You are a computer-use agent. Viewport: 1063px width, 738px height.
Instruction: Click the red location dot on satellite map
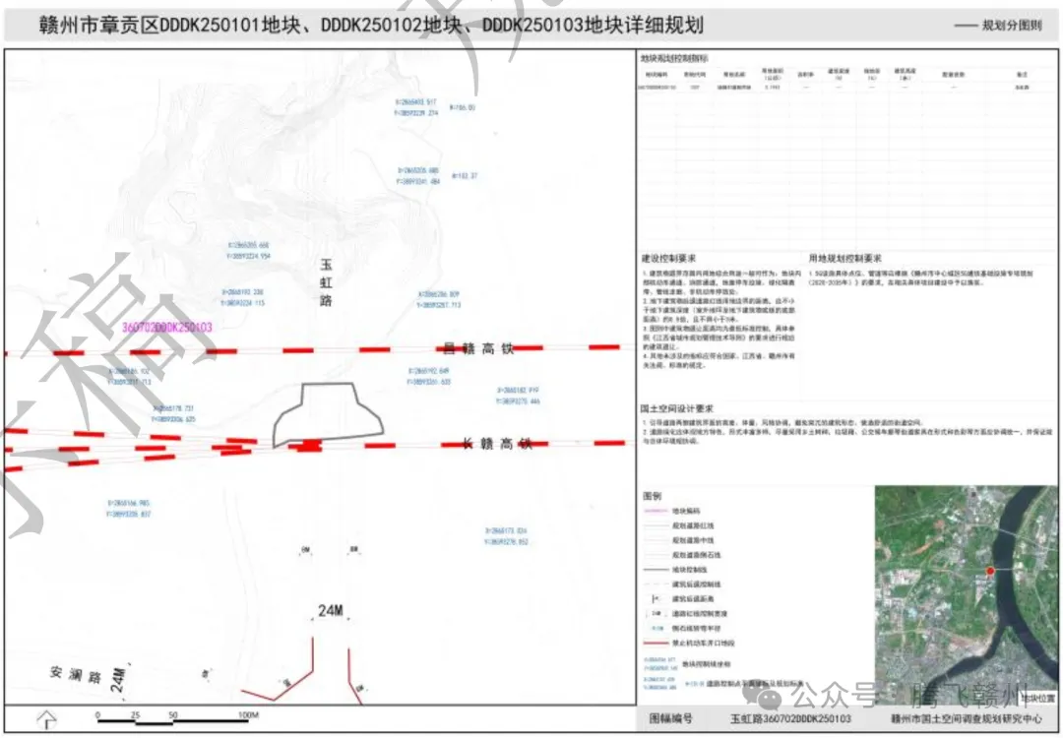click(990, 572)
